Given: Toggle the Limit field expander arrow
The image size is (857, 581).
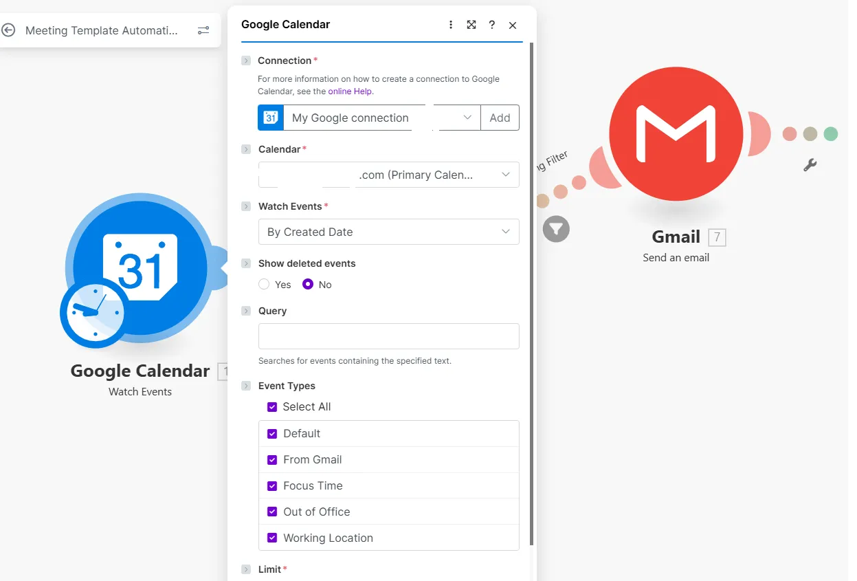Looking at the screenshot, I should (246, 569).
